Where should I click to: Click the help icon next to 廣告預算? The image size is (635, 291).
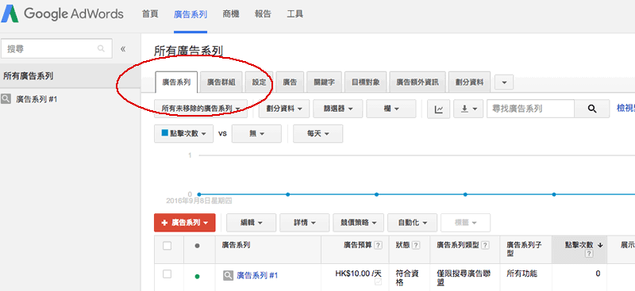point(378,245)
